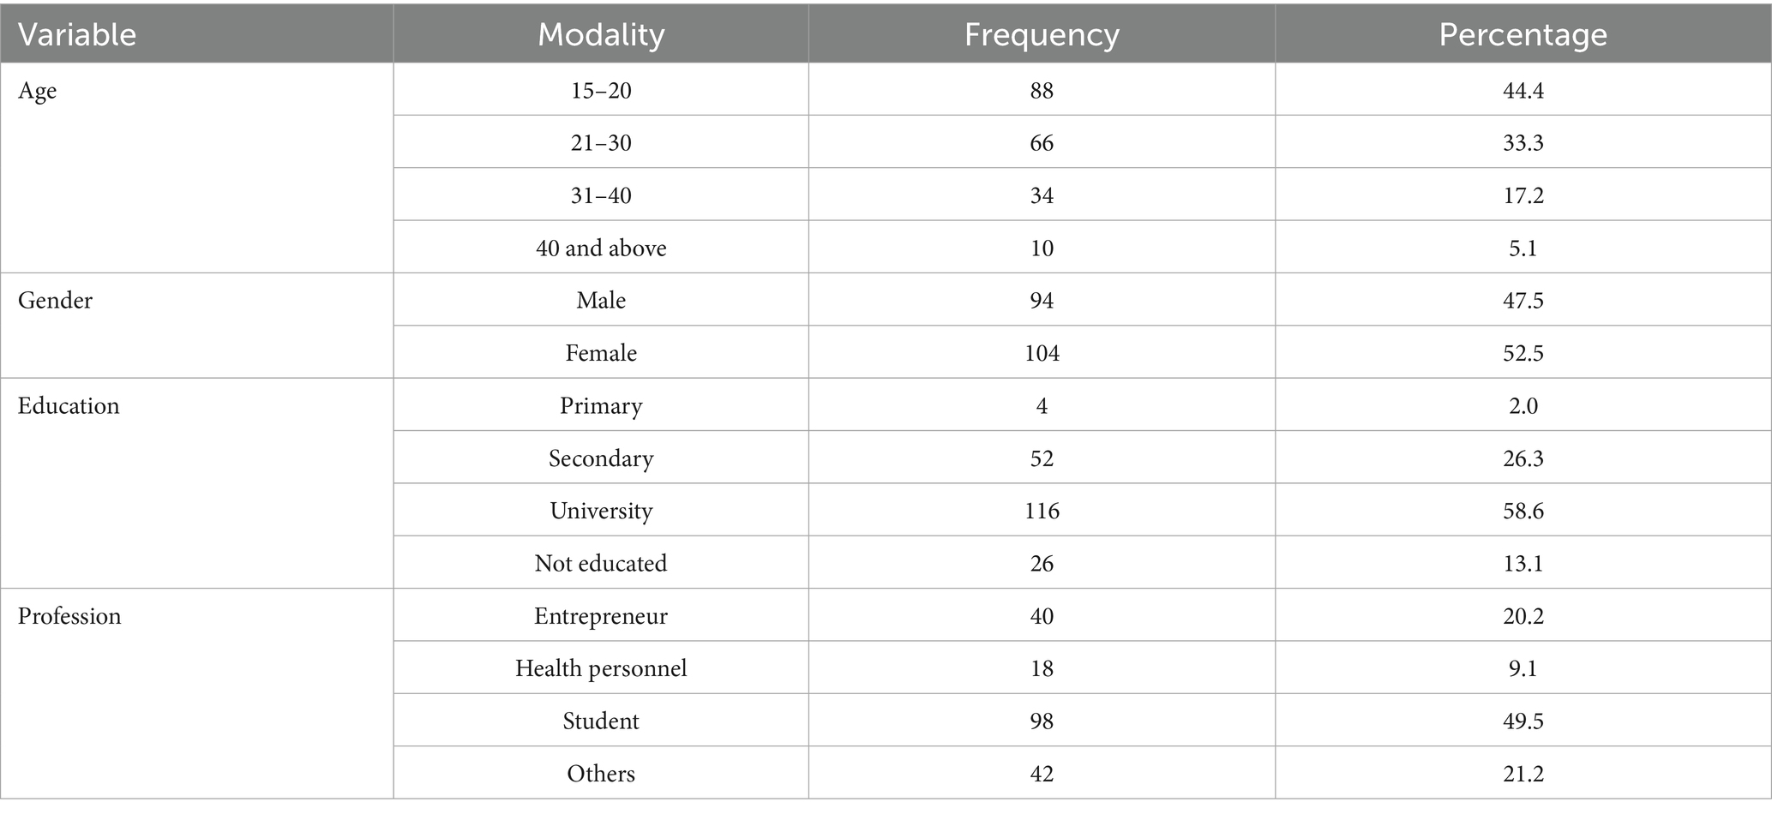Click the "40 and above" modality cell
The height and width of the screenshot is (814, 1772).
601,248
